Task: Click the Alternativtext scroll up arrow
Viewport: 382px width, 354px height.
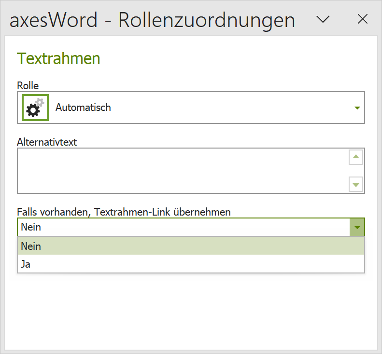Action: pyautogui.click(x=356, y=157)
